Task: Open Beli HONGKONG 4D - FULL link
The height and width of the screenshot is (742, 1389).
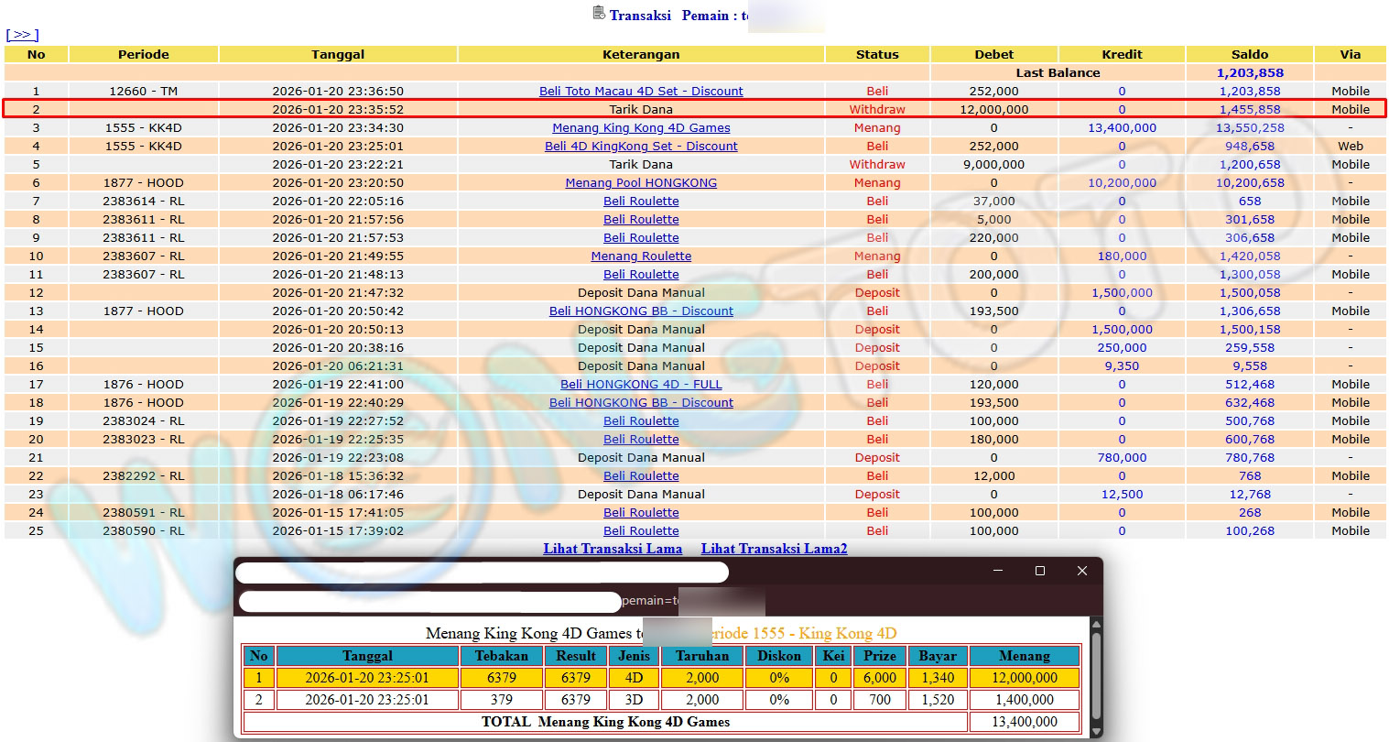Action: pos(641,385)
